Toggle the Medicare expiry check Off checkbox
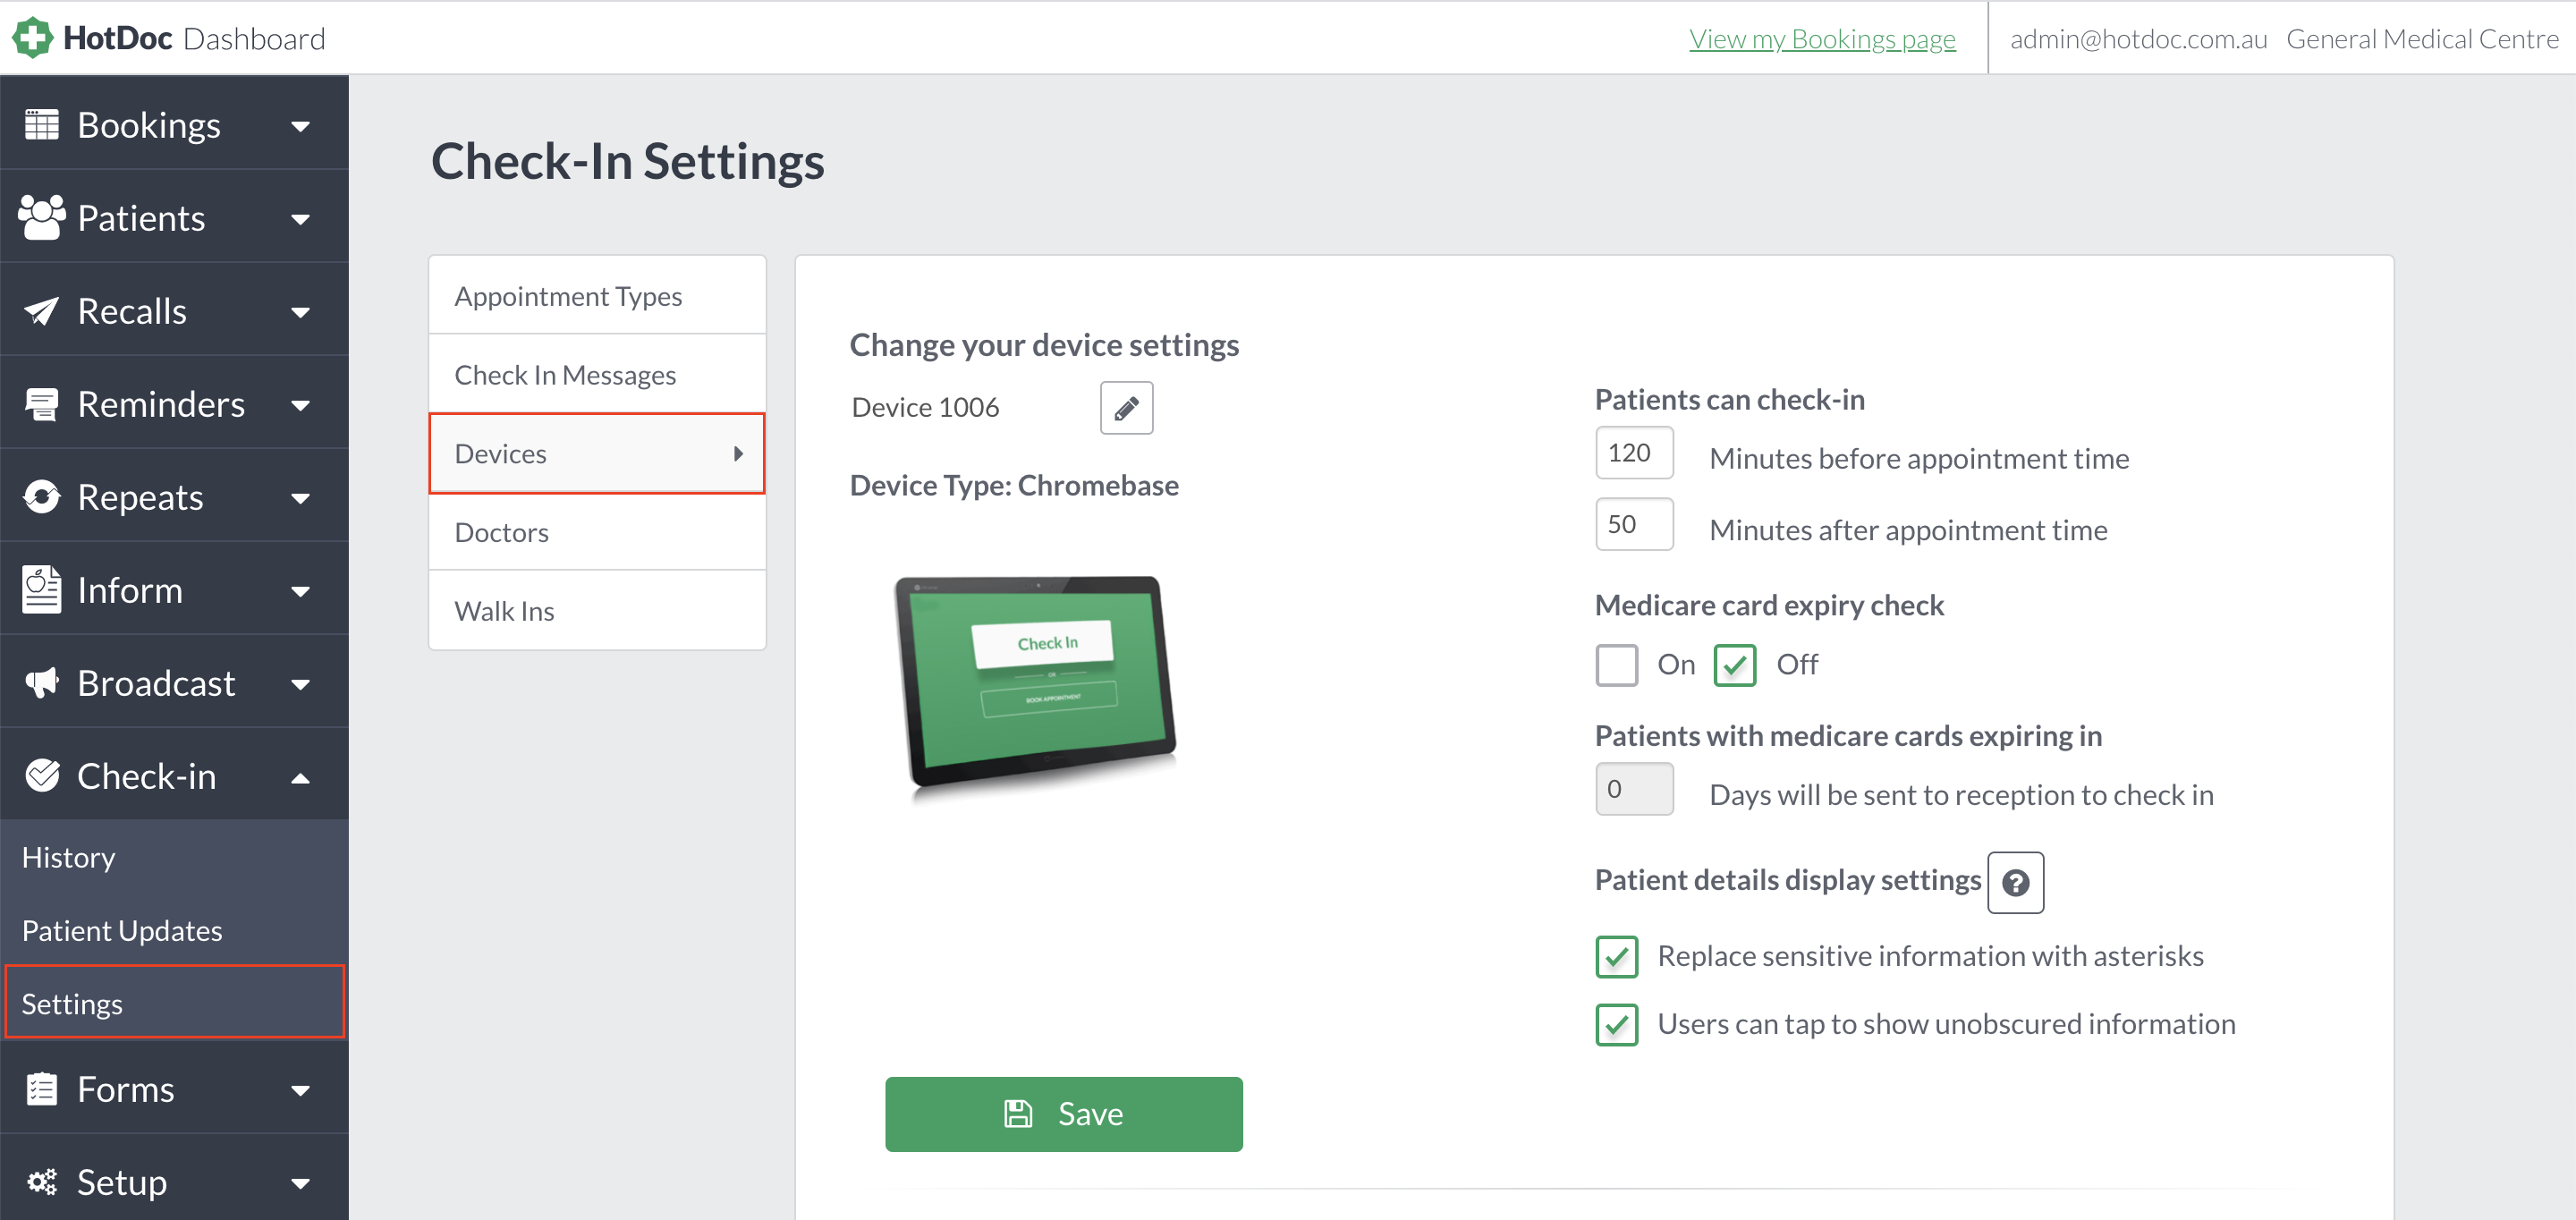This screenshot has width=2576, height=1220. coord(1734,665)
